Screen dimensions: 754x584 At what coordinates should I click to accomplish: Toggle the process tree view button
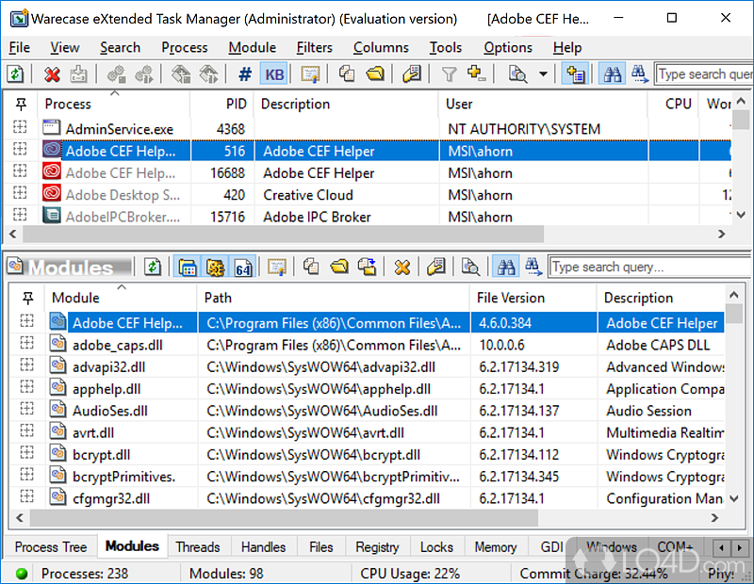(575, 74)
